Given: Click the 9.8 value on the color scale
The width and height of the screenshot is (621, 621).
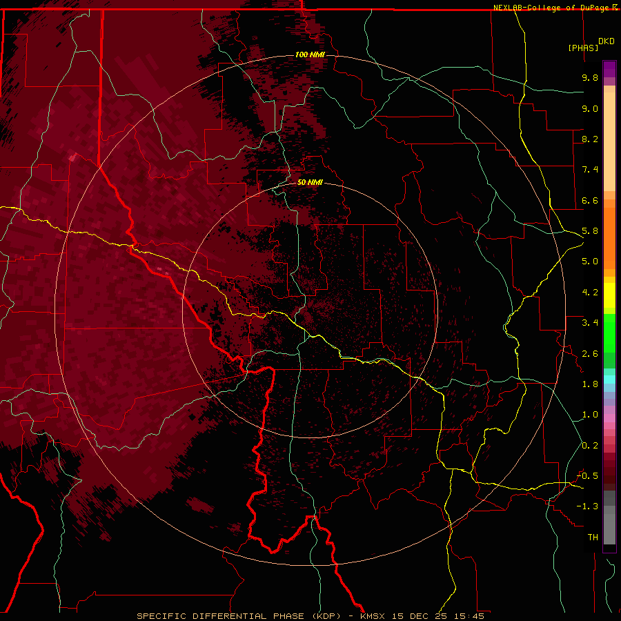Looking at the screenshot, I should click(x=590, y=77).
